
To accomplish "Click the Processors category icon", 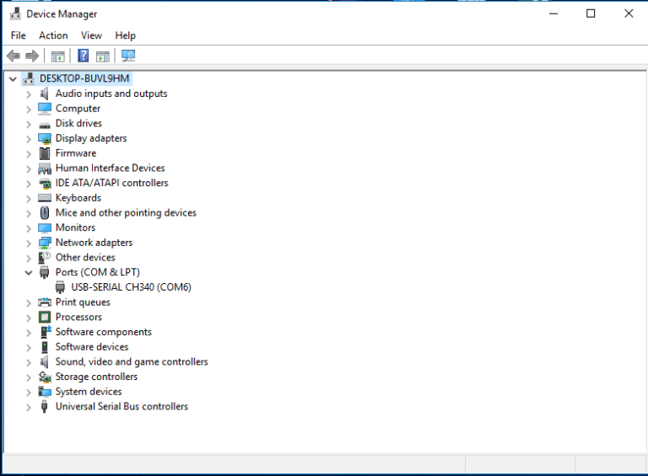I will (x=45, y=318).
